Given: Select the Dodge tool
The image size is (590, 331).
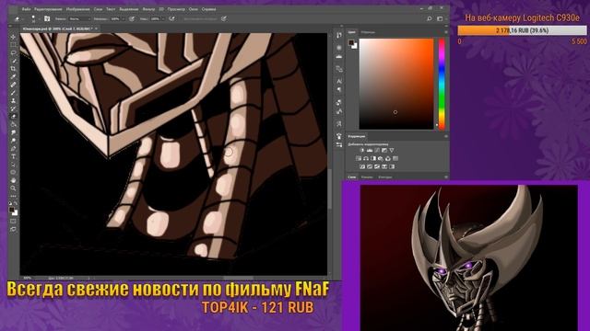Looking at the screenshot, I should tap(13, 141).
